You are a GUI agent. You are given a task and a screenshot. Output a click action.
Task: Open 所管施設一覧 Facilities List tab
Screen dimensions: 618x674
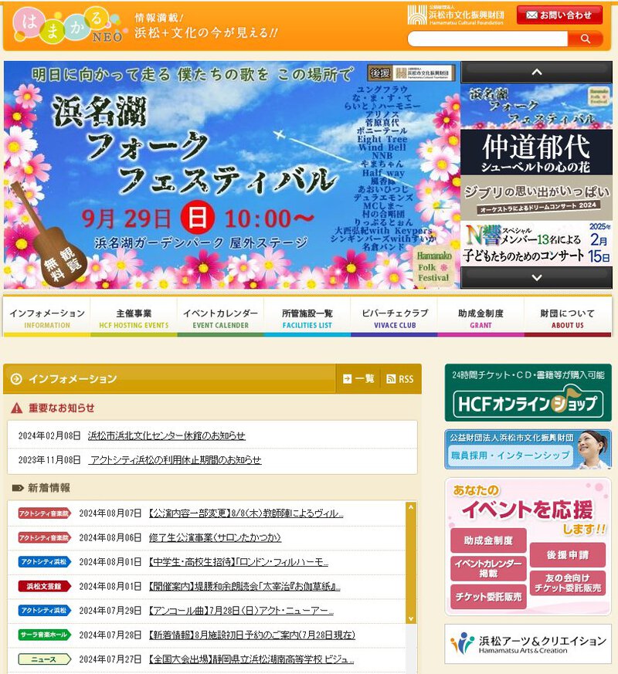(307, 317)
